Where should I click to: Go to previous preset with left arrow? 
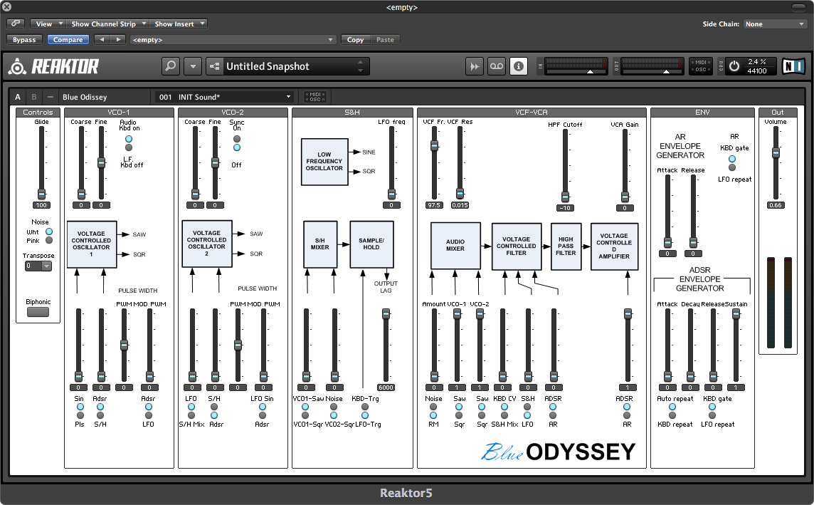tap(102, 39)
